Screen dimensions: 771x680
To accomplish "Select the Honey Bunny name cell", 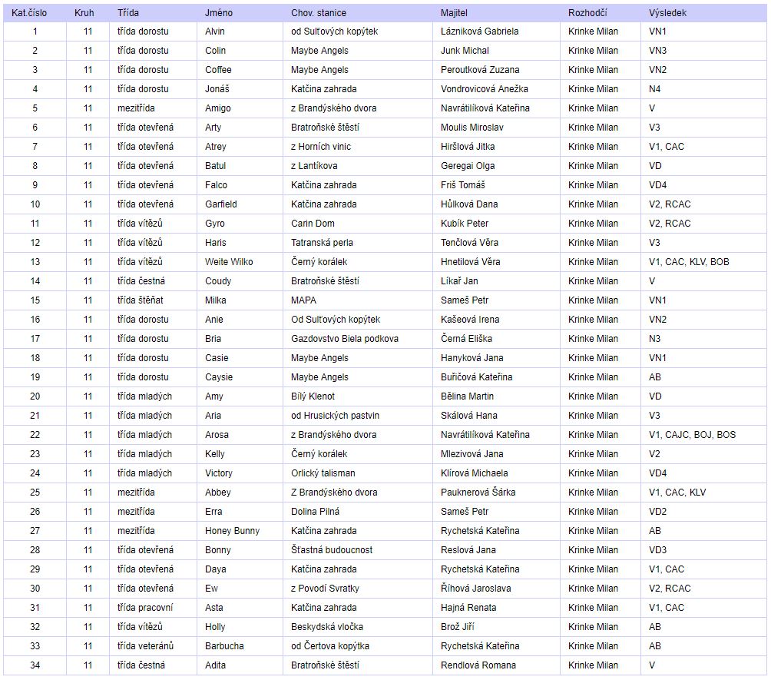I will pos(232,531).
